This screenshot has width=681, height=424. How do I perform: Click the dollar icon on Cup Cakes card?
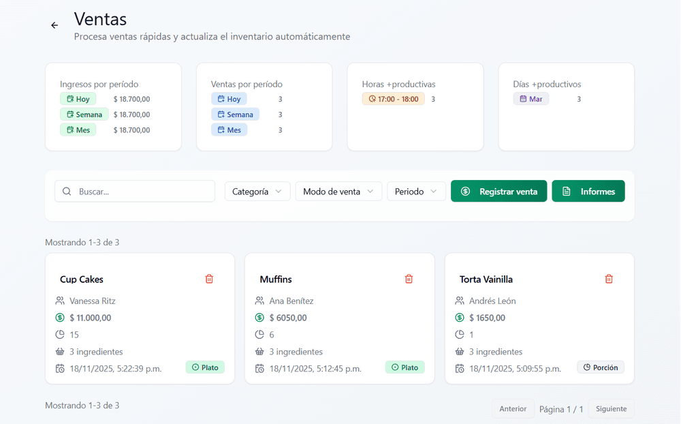coord(60,318)
